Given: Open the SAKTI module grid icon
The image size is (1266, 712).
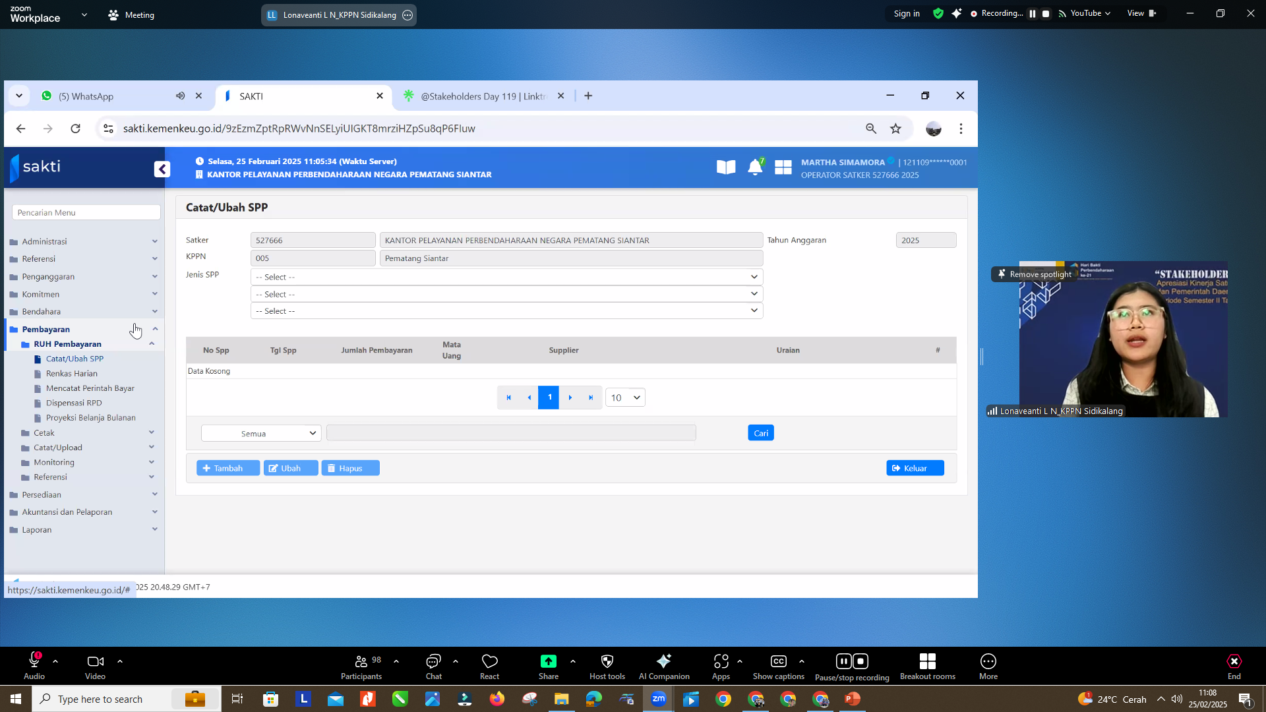Looking at the screenshot, I should (783, 167).
